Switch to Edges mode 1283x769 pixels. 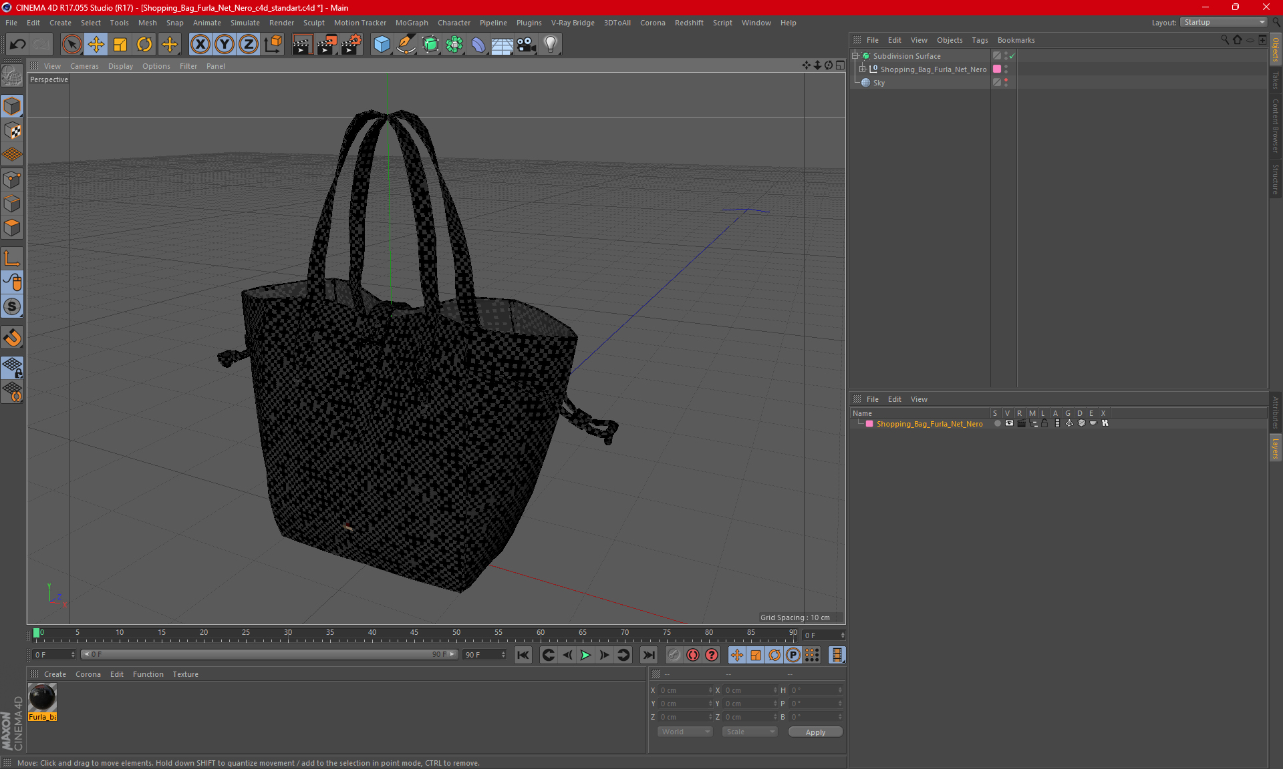pos(12,204)
